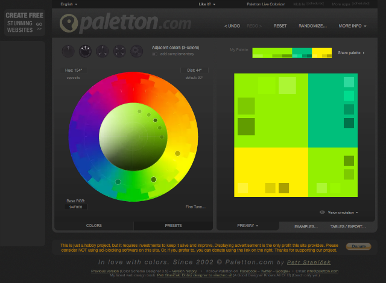Screen dimensions: 386x283
Task: Open the Preview dropdown tab
Action: (x=248, y=226)
